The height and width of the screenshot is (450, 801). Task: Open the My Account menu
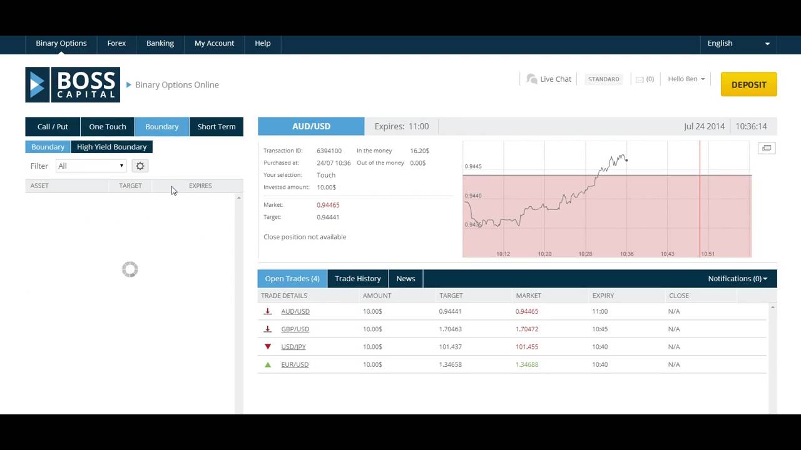[214, 43]
